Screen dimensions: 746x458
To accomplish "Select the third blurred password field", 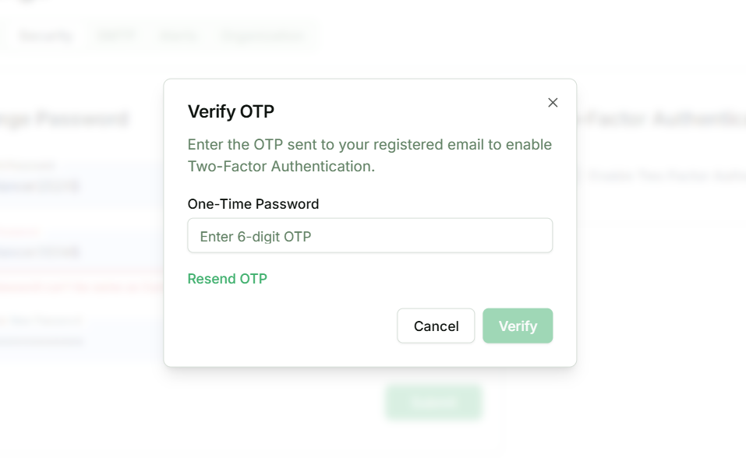I will 78,340.
